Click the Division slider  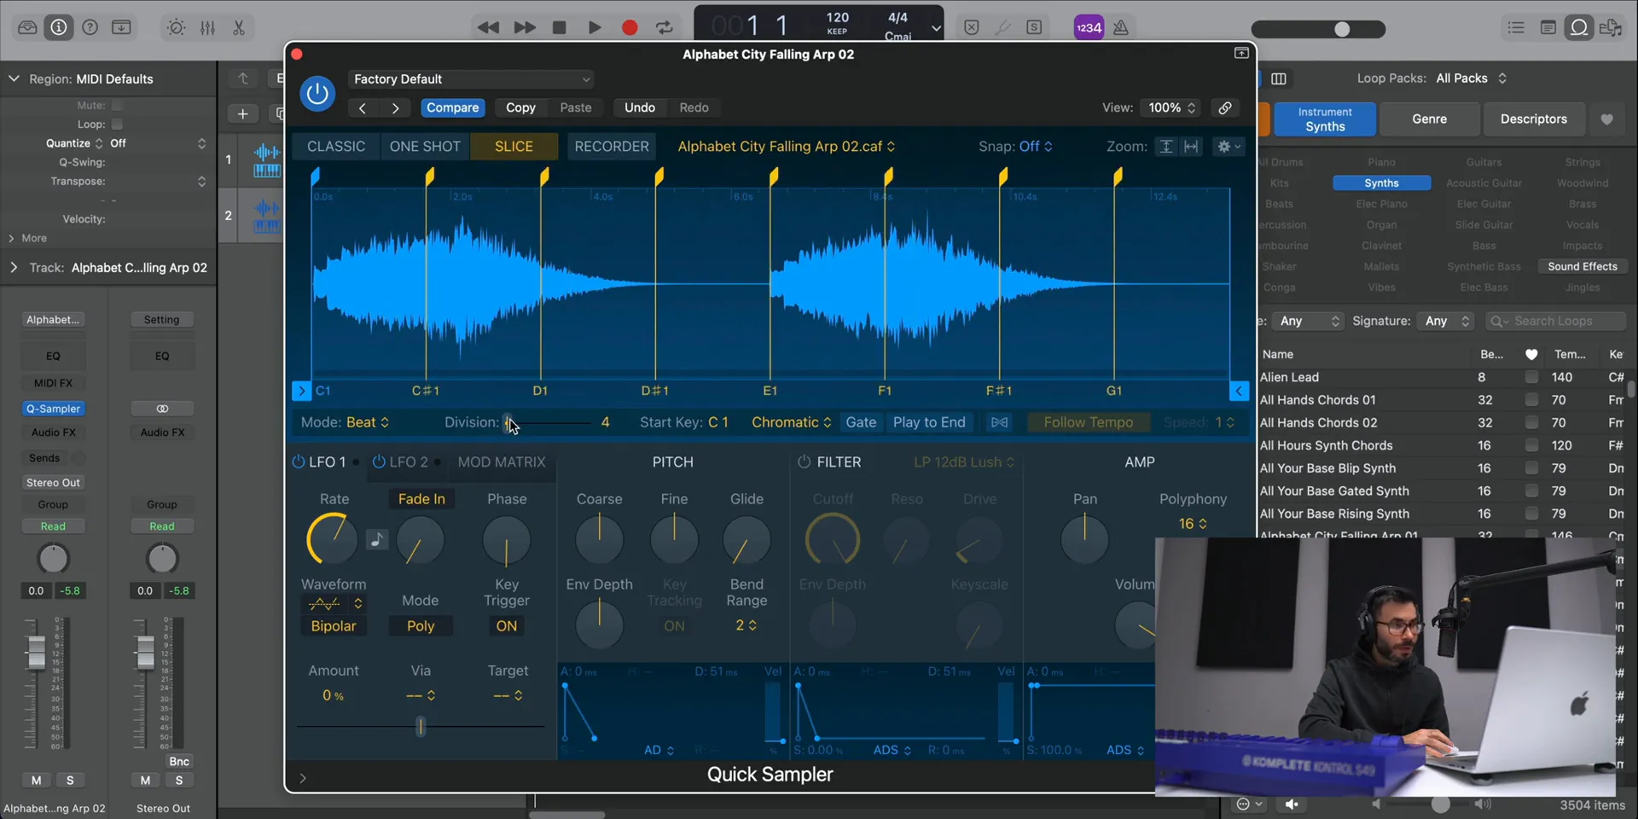[549, 422]
